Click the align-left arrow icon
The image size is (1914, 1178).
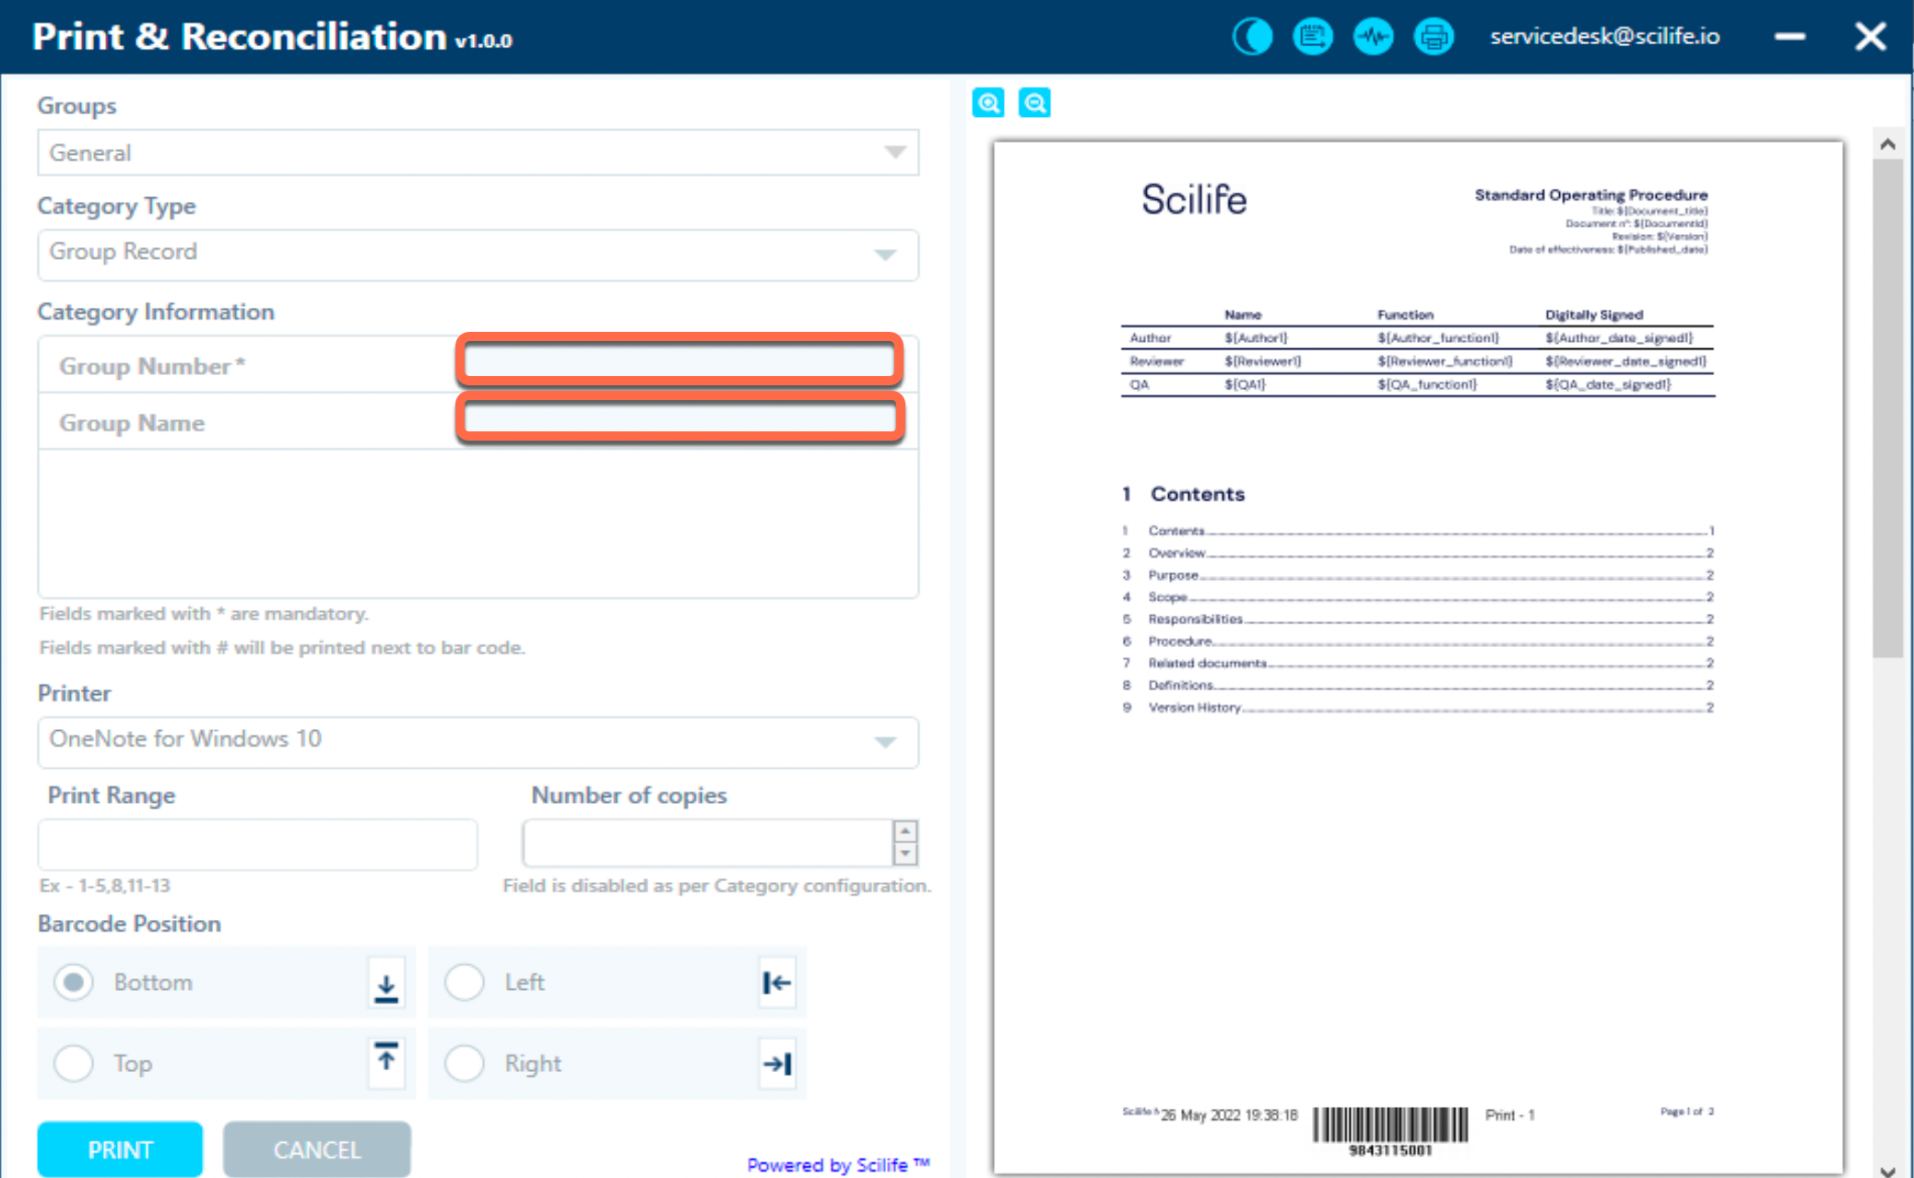[776, 984]
